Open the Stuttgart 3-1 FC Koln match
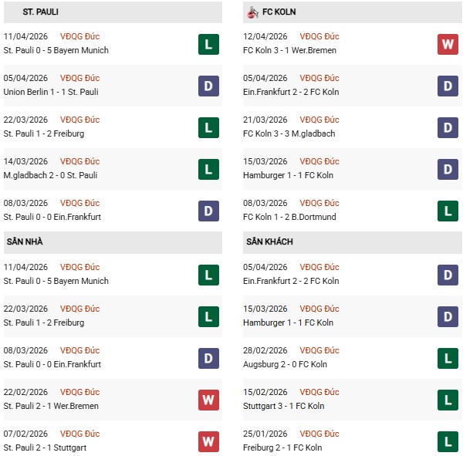463x456 pixels. pos(286,406)
